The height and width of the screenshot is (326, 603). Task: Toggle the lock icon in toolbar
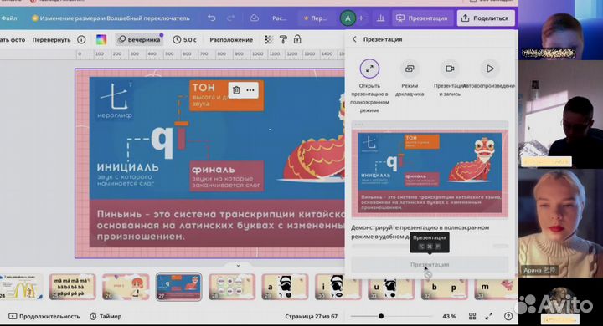[296, 39]
